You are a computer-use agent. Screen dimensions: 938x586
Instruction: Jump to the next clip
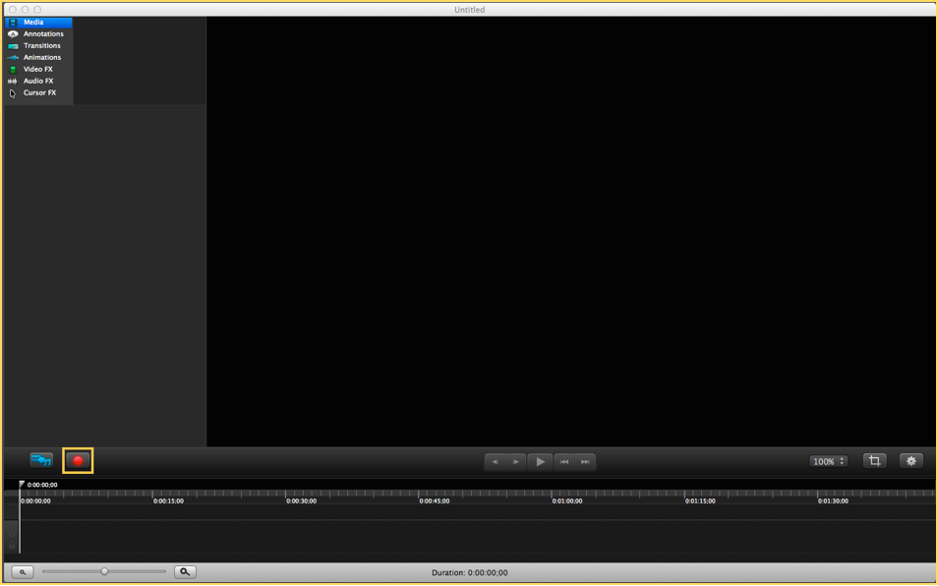click(x=585, y=462)
